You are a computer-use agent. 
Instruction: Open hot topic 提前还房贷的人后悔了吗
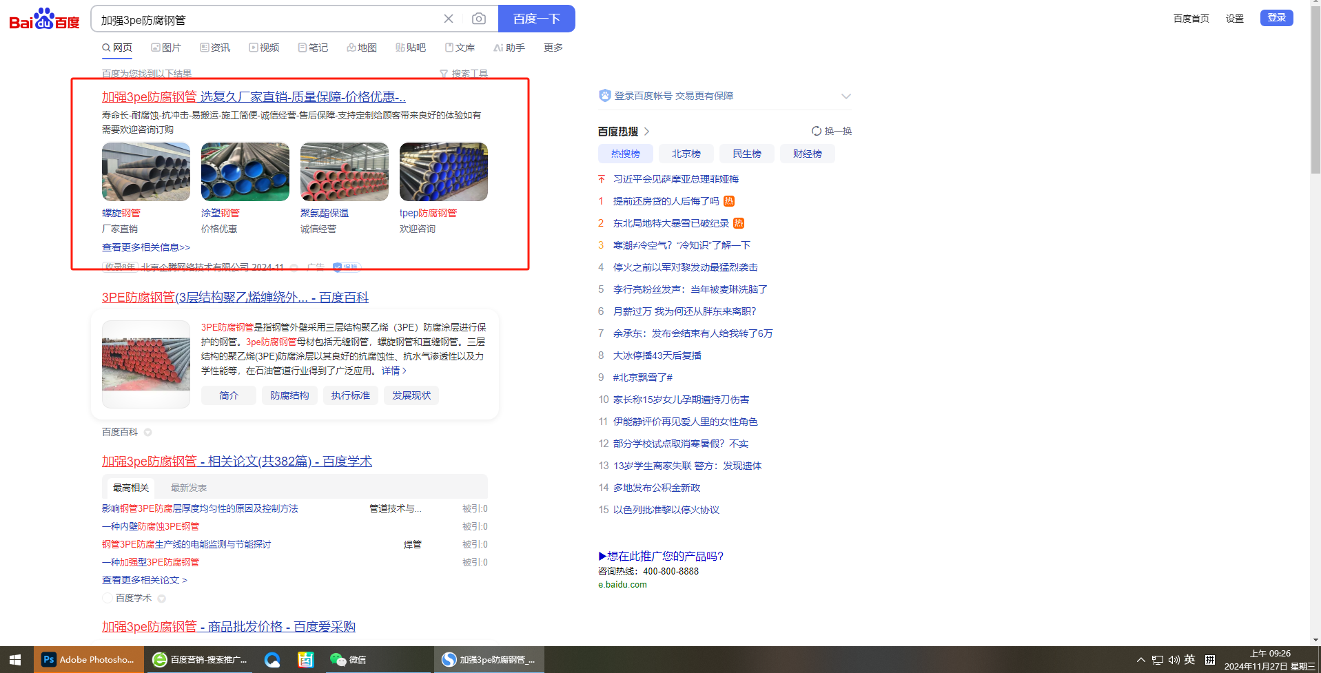click(x=666, y=201)
